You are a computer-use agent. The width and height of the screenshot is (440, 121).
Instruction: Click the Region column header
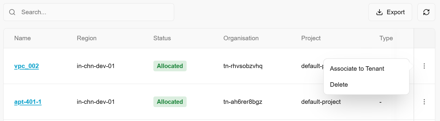point(87,38)
